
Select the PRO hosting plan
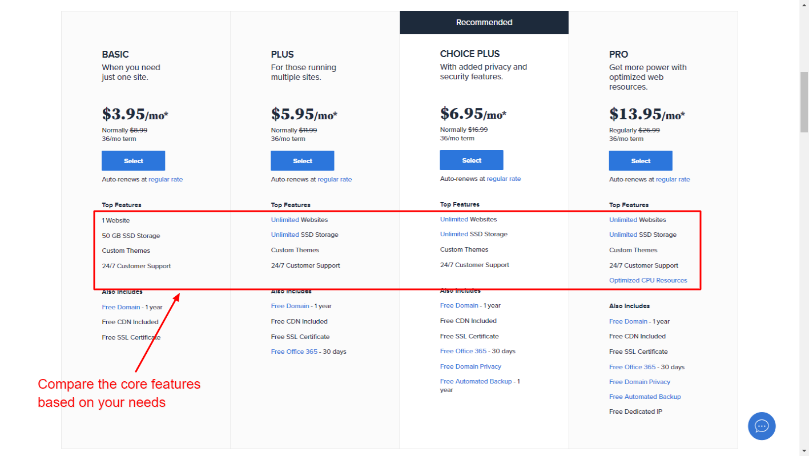[641, 161]
